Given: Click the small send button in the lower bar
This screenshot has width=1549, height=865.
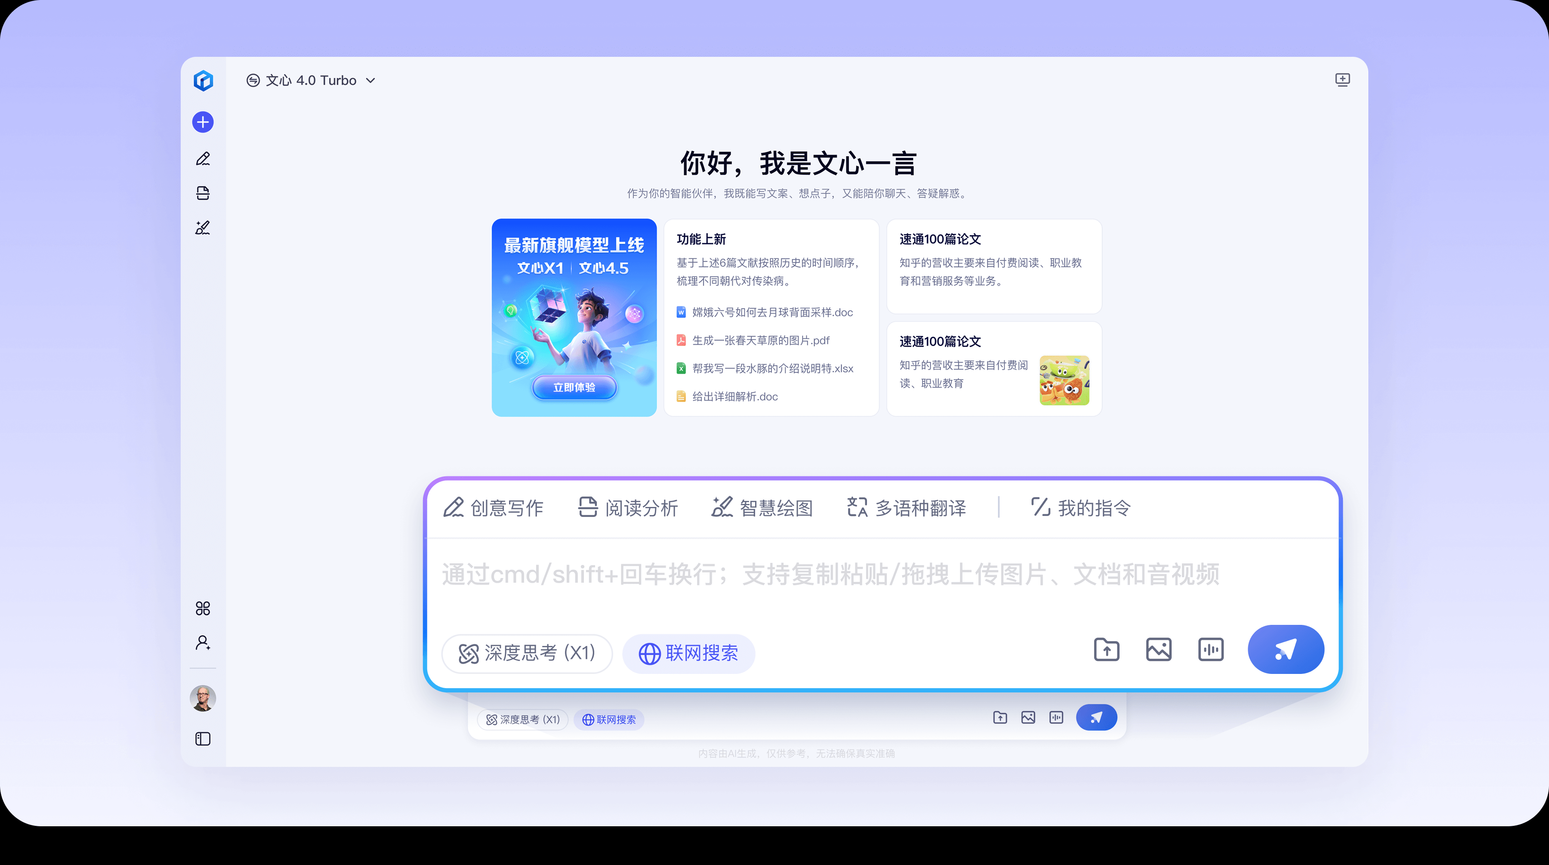Looking at the screenshot, I should pos(1096,718).
